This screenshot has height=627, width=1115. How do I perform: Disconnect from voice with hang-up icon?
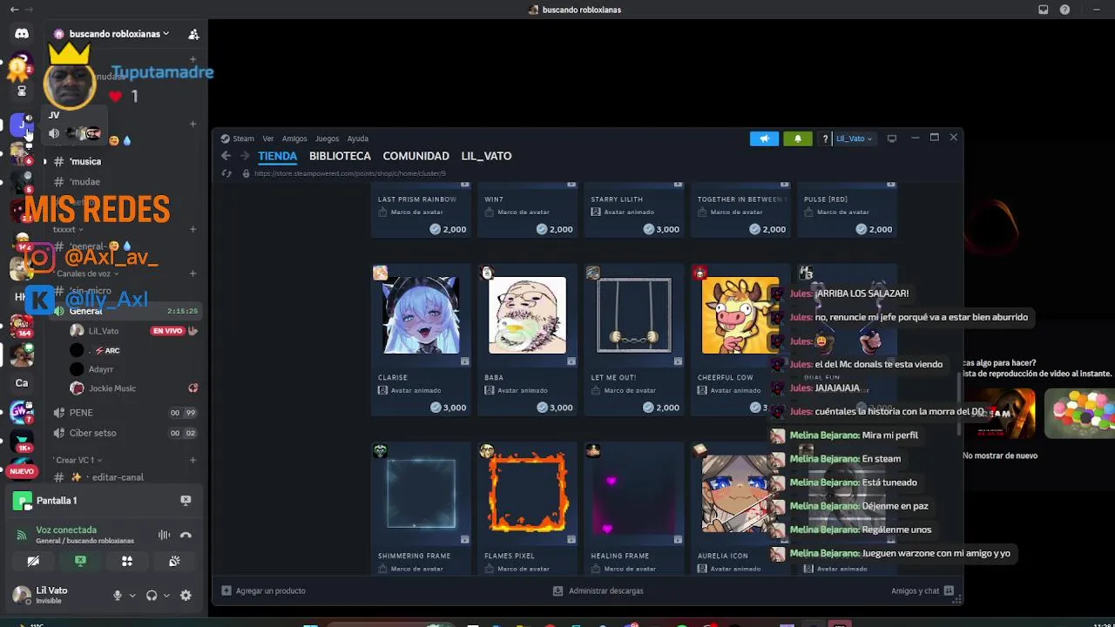click(x=186, y=536)
